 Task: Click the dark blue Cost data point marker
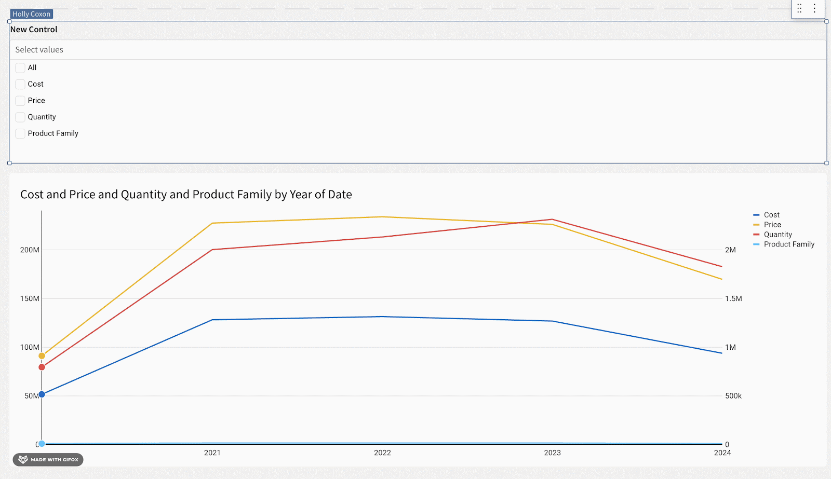coord(42,394)
